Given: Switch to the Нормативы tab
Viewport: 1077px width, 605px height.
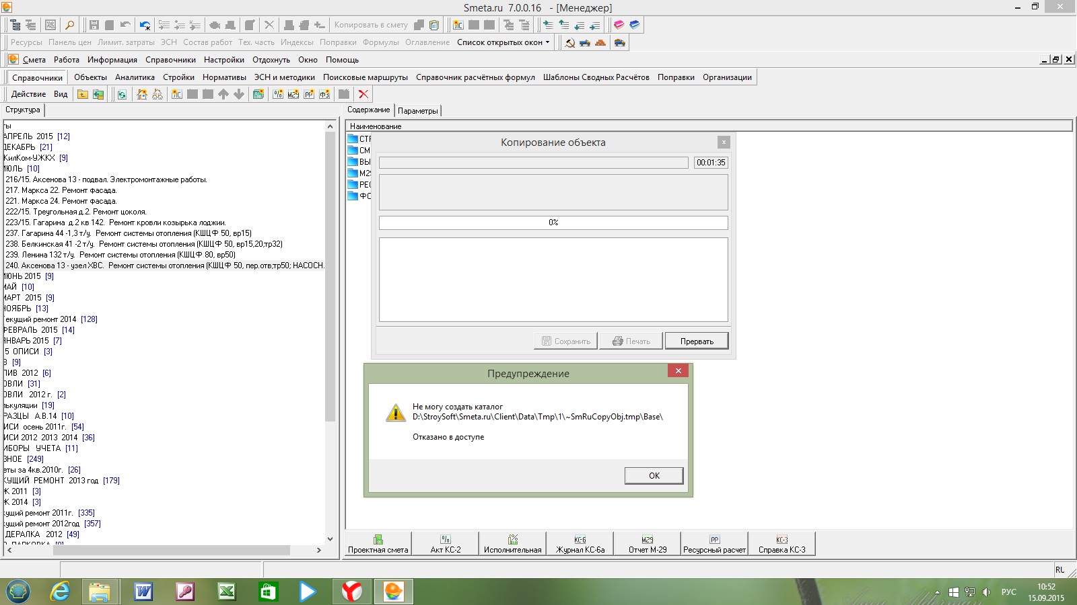Looking at the screenshot, I should 224,77.
